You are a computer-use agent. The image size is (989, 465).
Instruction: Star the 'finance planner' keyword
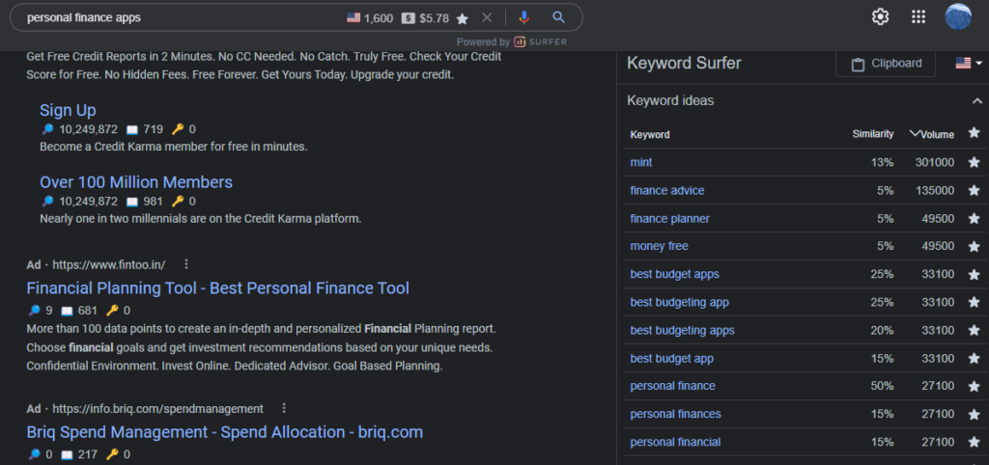click(x=974, y=219)
